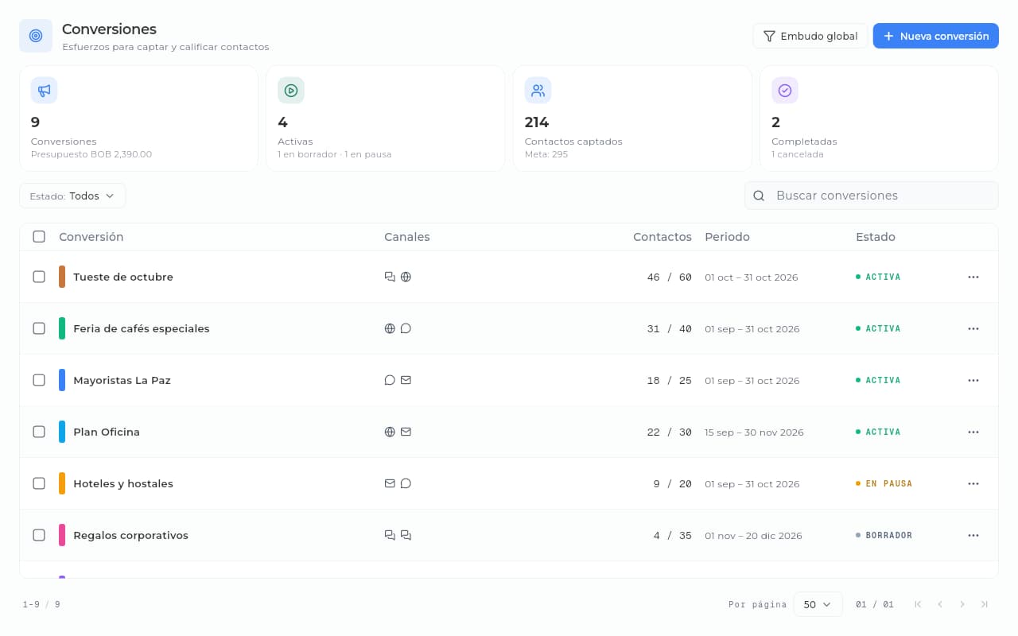Click the megaphone icon on the Conversiones card

(x=45, y=91)
